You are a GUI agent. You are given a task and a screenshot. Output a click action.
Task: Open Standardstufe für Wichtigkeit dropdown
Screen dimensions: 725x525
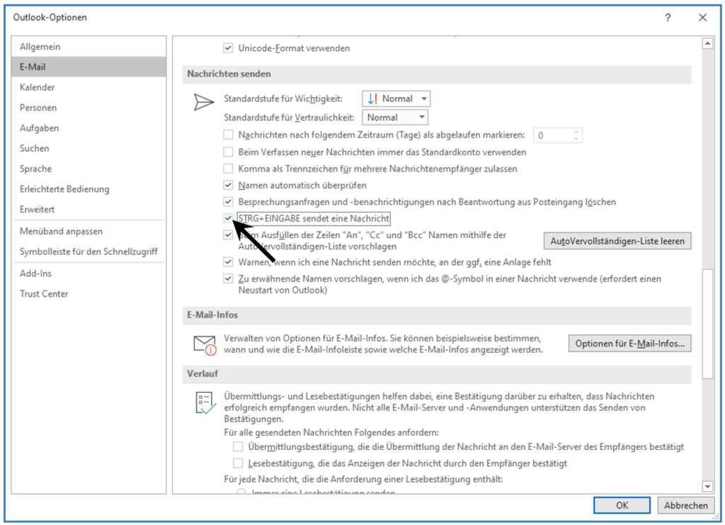pyautogui.click(x=396, y=98)
